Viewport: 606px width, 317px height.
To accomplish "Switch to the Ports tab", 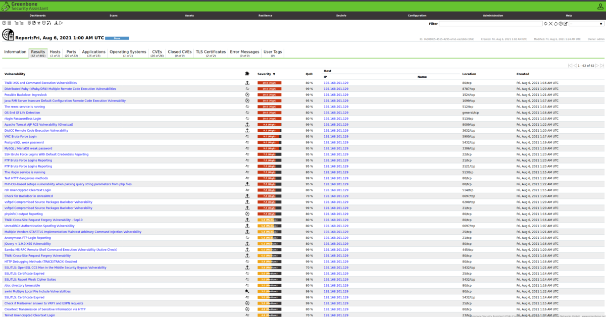I will (x=71, y=53).
